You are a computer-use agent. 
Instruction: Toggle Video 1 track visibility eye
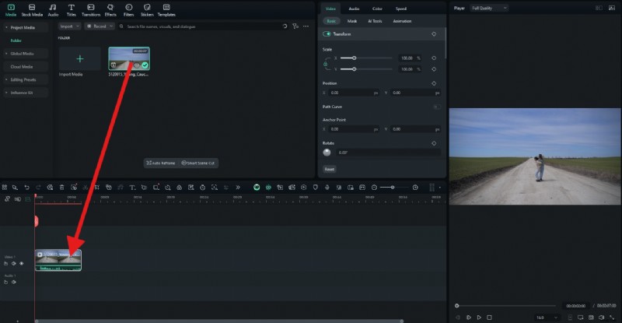pyautogui.click(x=22, y=263)
